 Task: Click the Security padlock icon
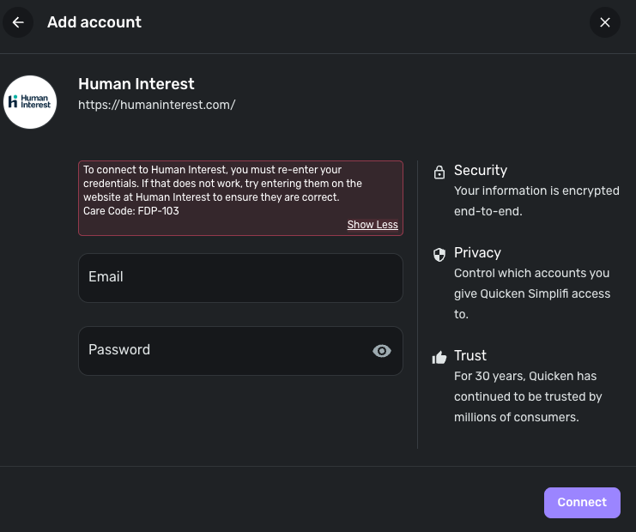pyautogui.click(x=439, y=172)
